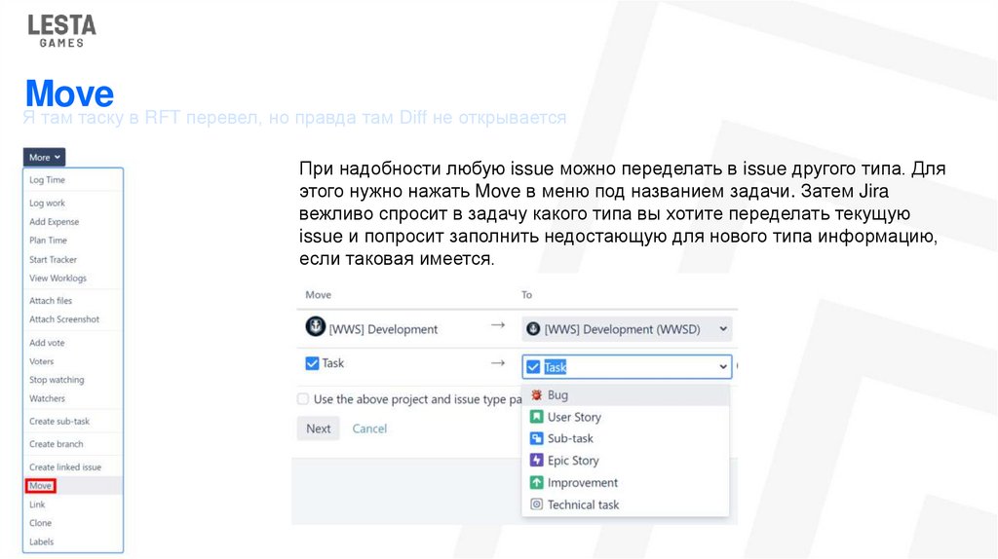
Task: Choose Move in the More menu
Action: [72, 486]
